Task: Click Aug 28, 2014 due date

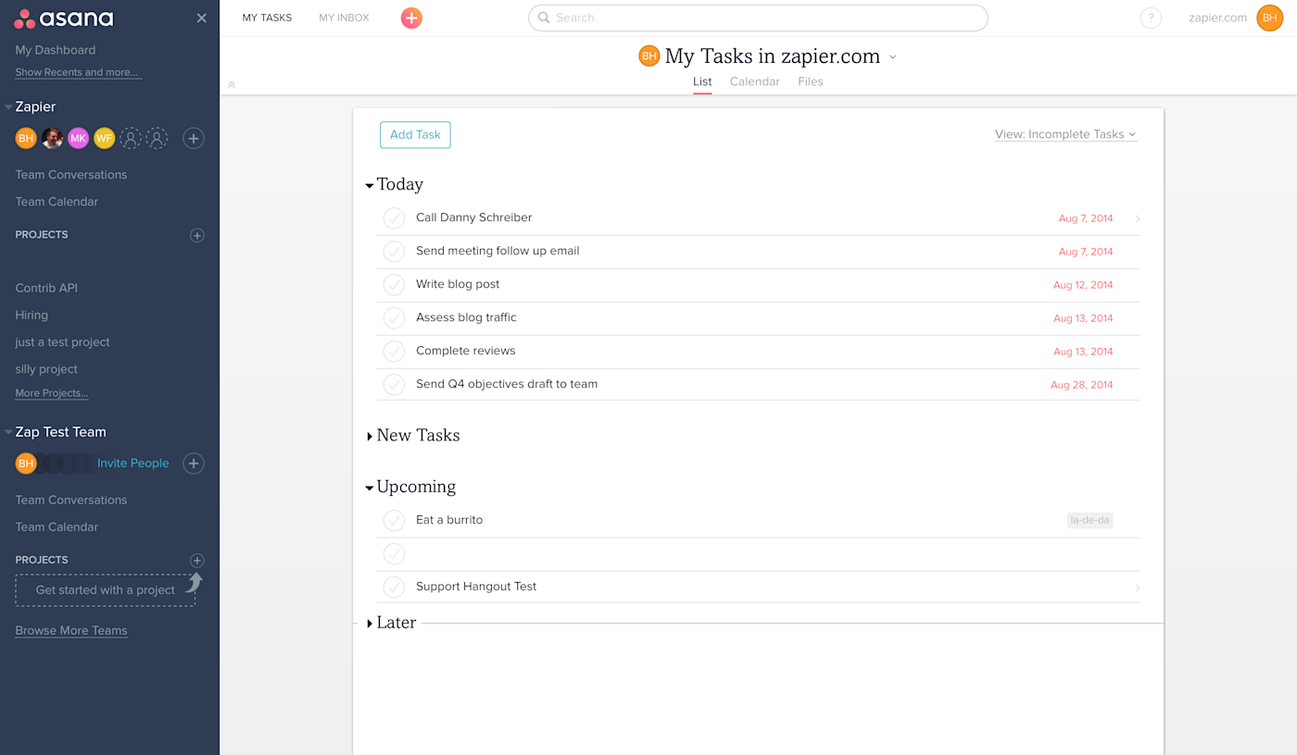Action: coord(1082,385)
